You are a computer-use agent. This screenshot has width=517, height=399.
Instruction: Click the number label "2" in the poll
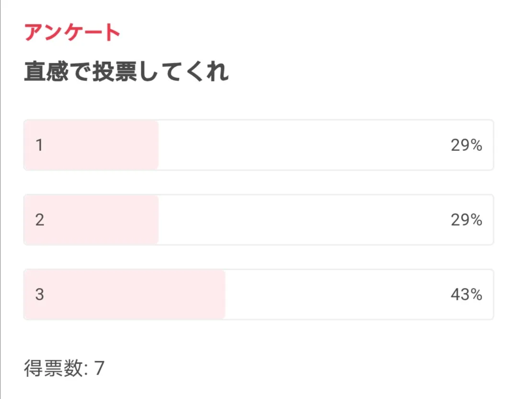(x=40, y=220)
